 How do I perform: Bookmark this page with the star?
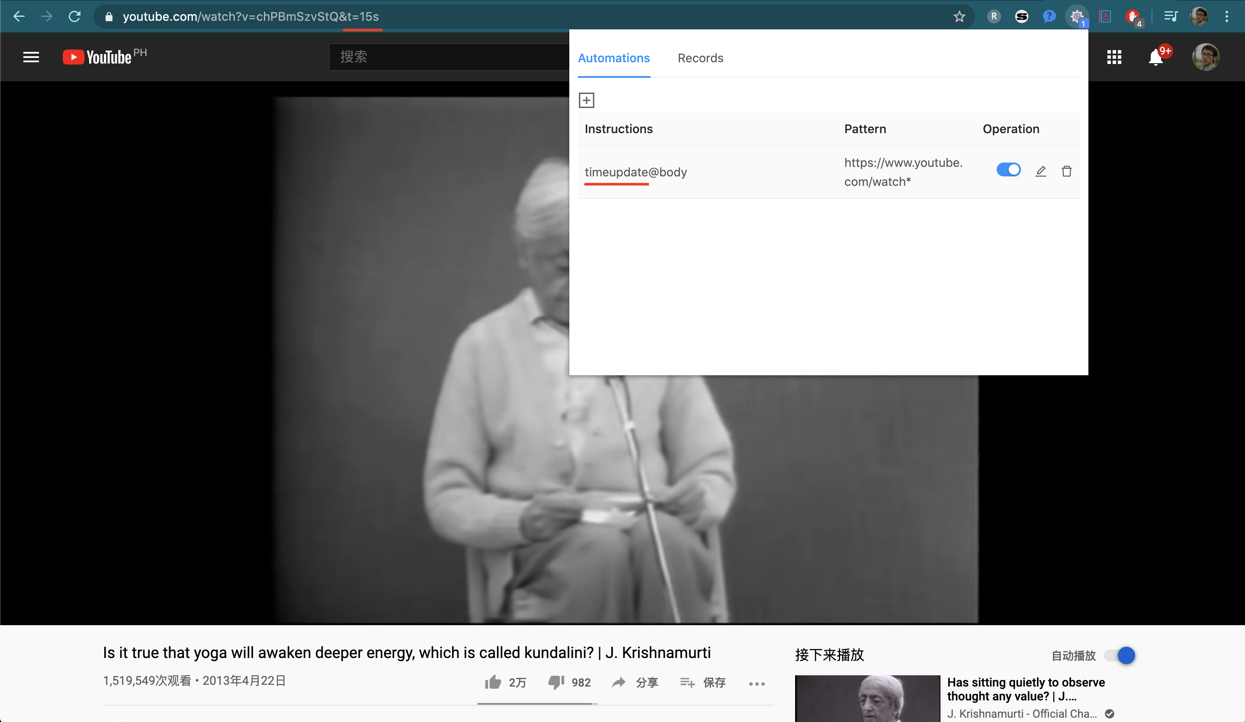coord(959,17)
